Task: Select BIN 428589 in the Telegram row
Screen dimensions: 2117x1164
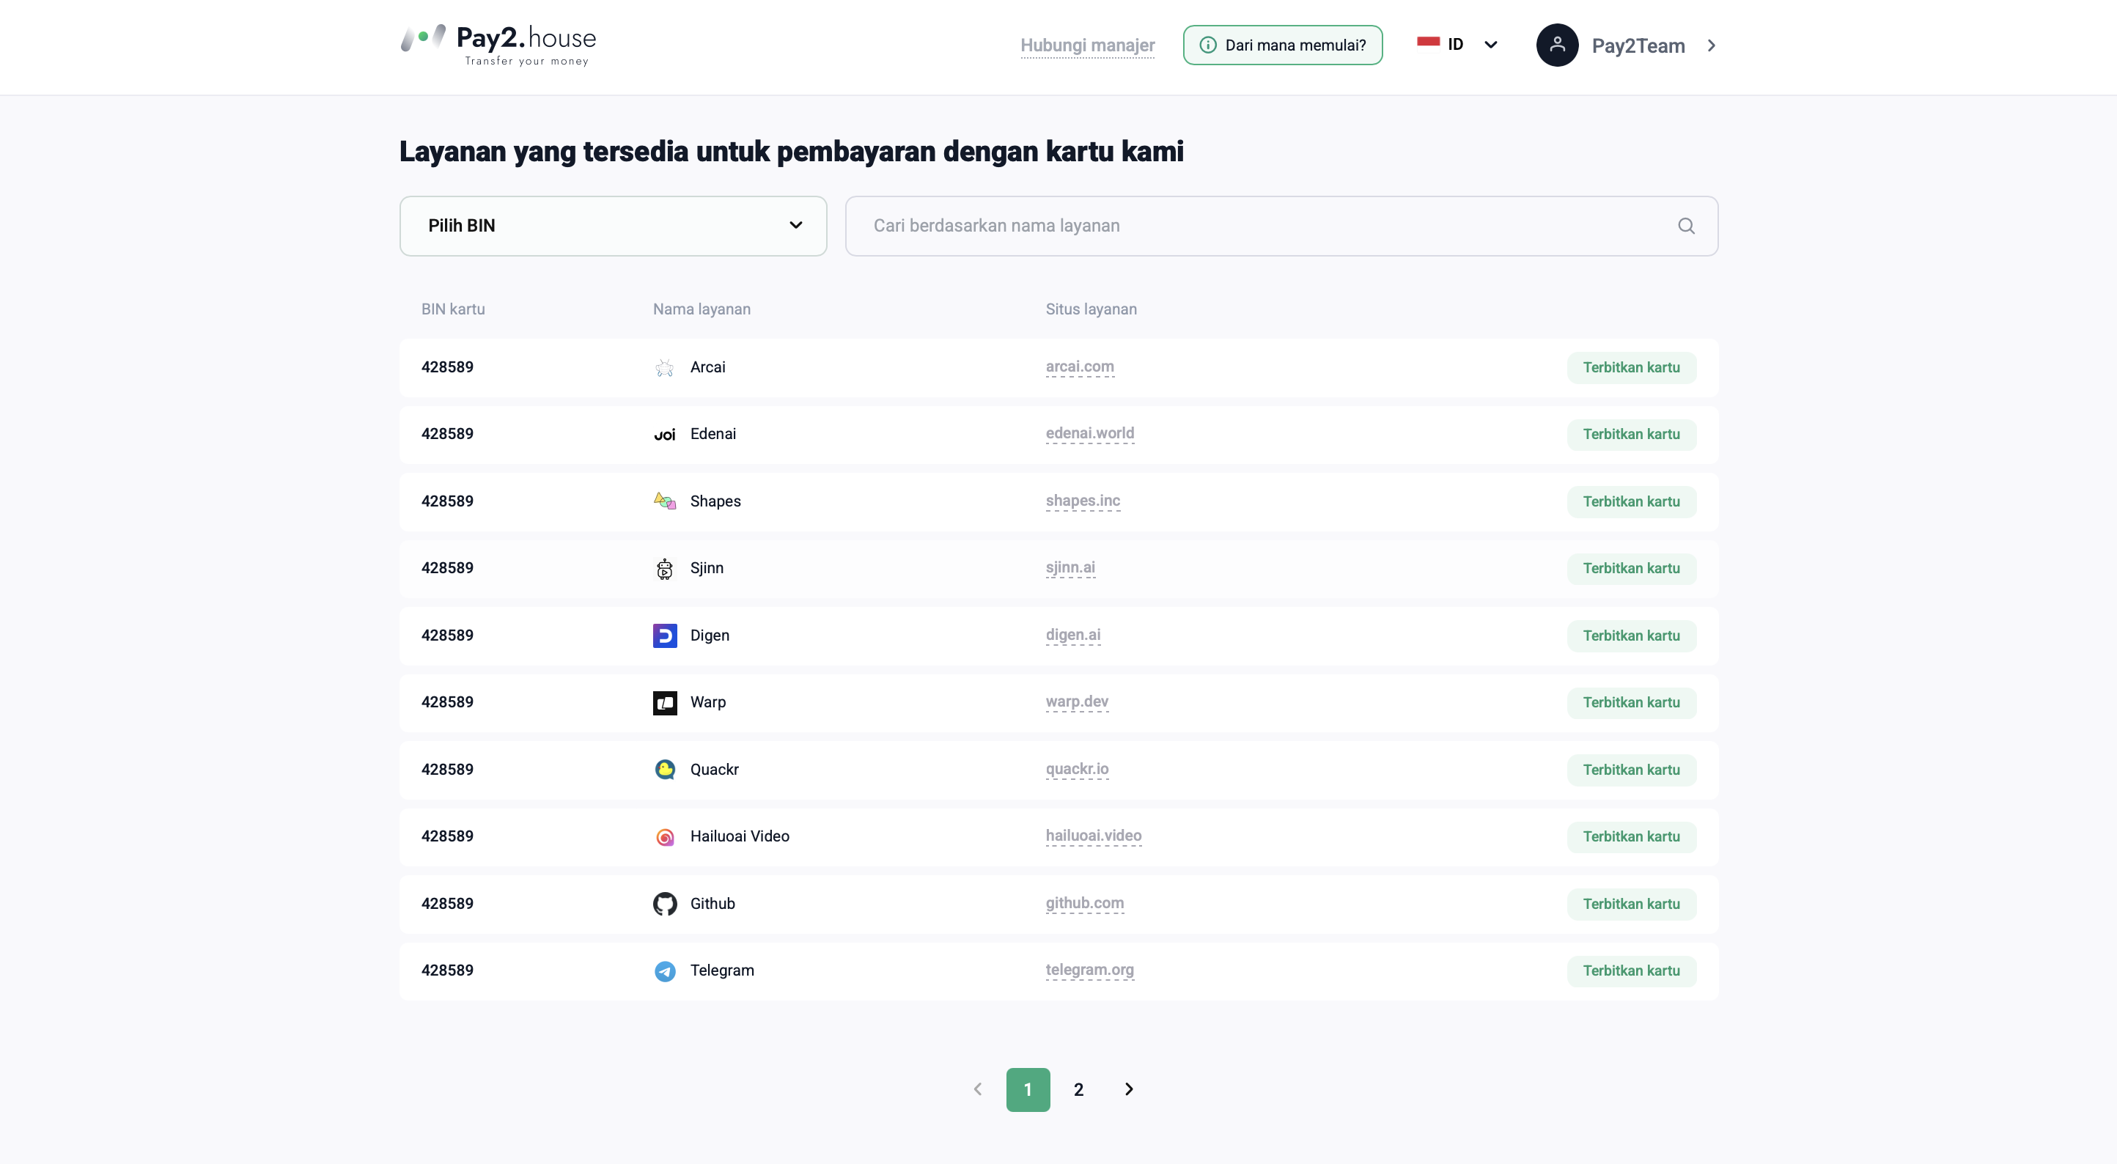Action: [x=447, y=970]
